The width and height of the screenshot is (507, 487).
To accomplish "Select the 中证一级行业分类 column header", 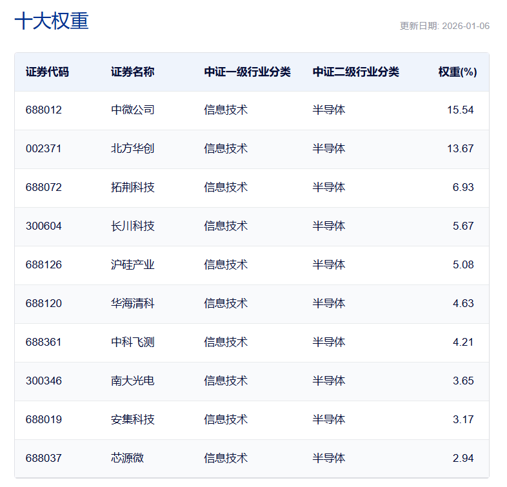I will pyautogui.click(x=247, y=72).
